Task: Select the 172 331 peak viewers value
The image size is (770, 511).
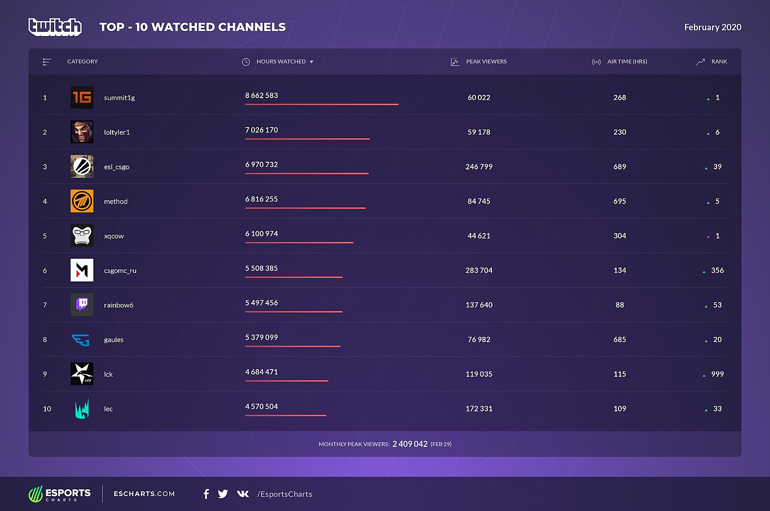Action: point(479,409)
